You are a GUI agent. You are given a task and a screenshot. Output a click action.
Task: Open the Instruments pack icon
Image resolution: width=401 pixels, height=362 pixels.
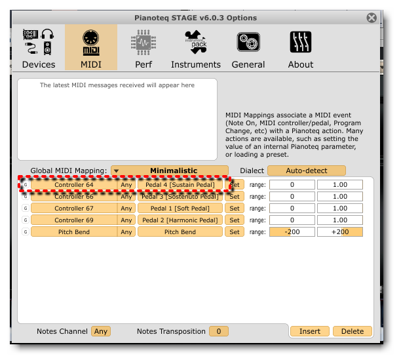pyautogui.click(x=196, y=42)
